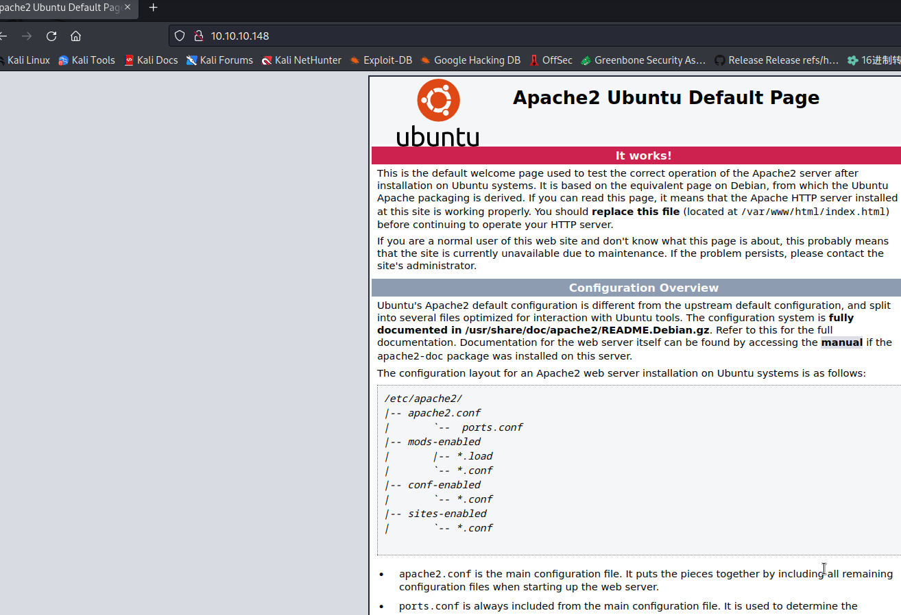Viewport: 901px width, 615px height.
Task: Reload the current page
Action: (51, 36)
